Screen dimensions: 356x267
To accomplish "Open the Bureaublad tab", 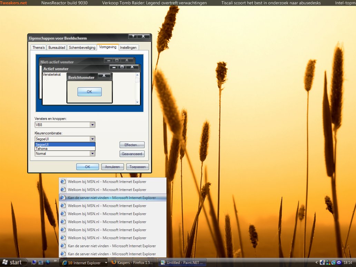I will (57, 48).
